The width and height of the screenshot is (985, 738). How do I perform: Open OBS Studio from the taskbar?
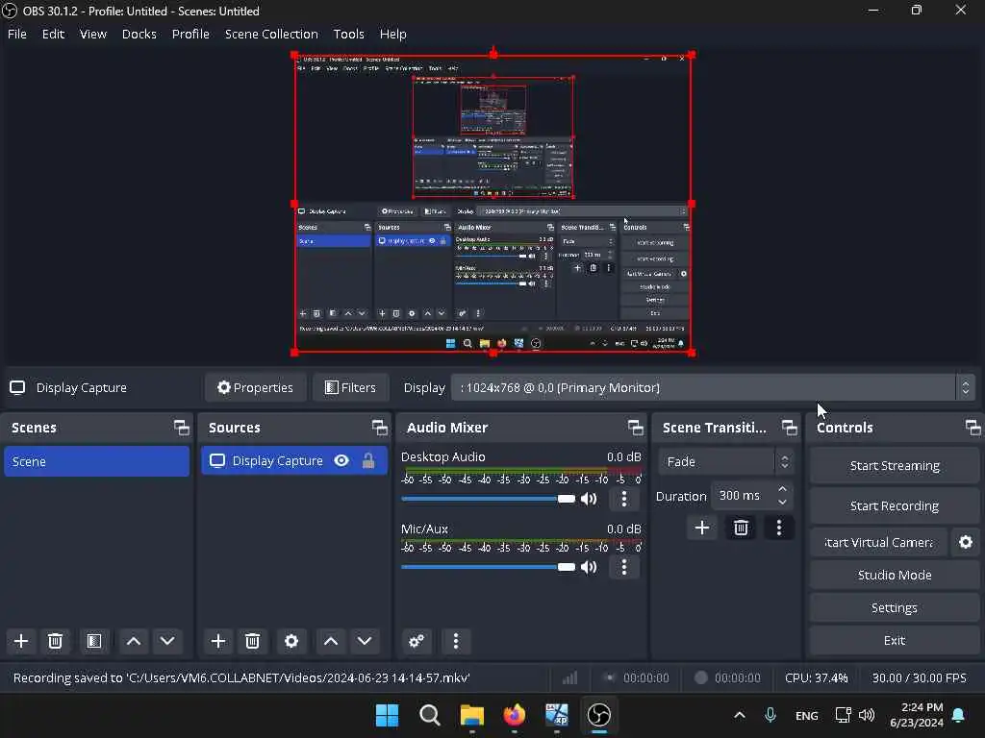tap(598, 715)
